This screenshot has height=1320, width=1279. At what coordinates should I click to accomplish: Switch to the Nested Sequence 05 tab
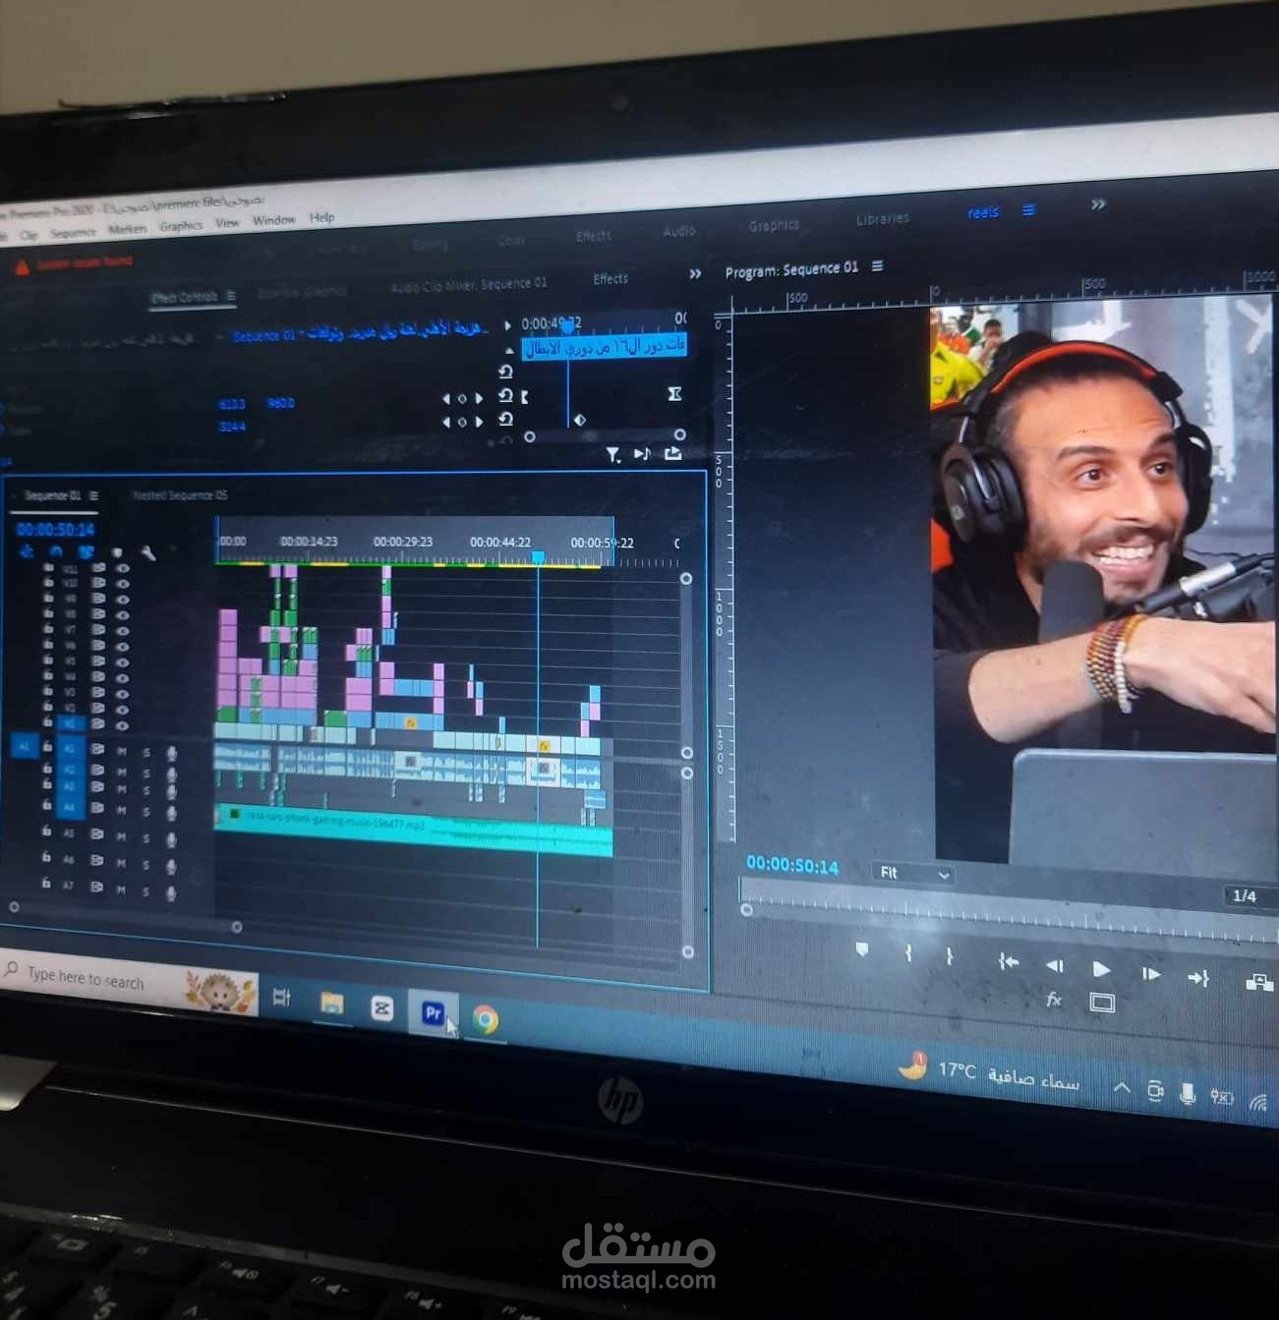pyautogui.click(x=179, y=495)
